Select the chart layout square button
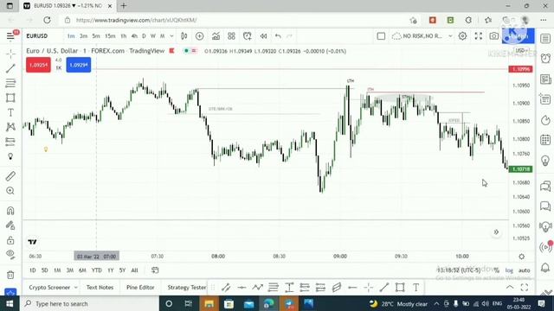Viewport: 554px width, 311px height. coord(381,36)
